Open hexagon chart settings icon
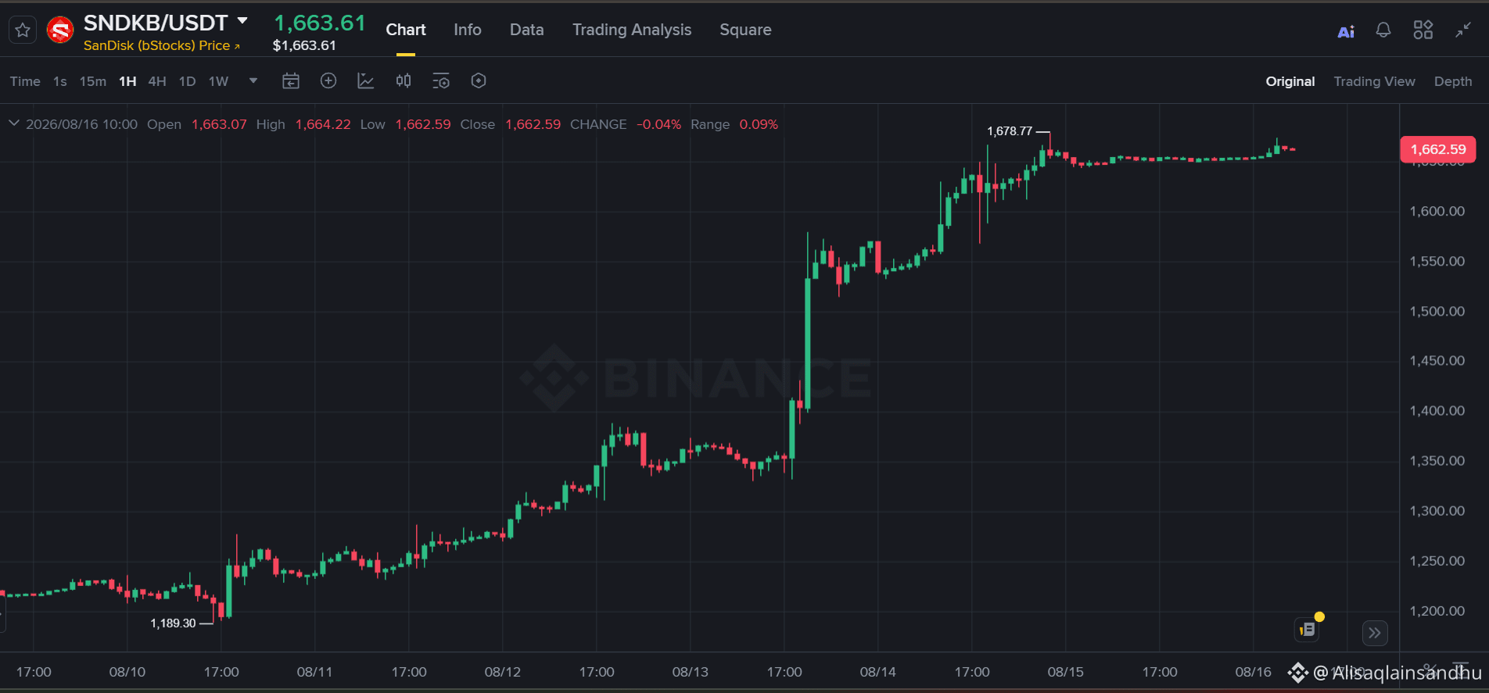Viewport: 1489px width, 693px height. click(x=479, y=80)
